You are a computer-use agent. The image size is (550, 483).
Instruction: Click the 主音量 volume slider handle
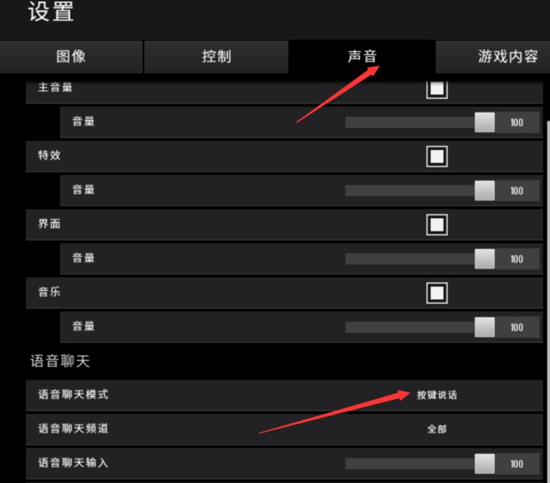tap(484, 122)
